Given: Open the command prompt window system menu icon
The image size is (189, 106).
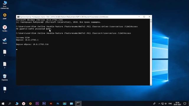Looking at the screenshot, I should point(18,17).
